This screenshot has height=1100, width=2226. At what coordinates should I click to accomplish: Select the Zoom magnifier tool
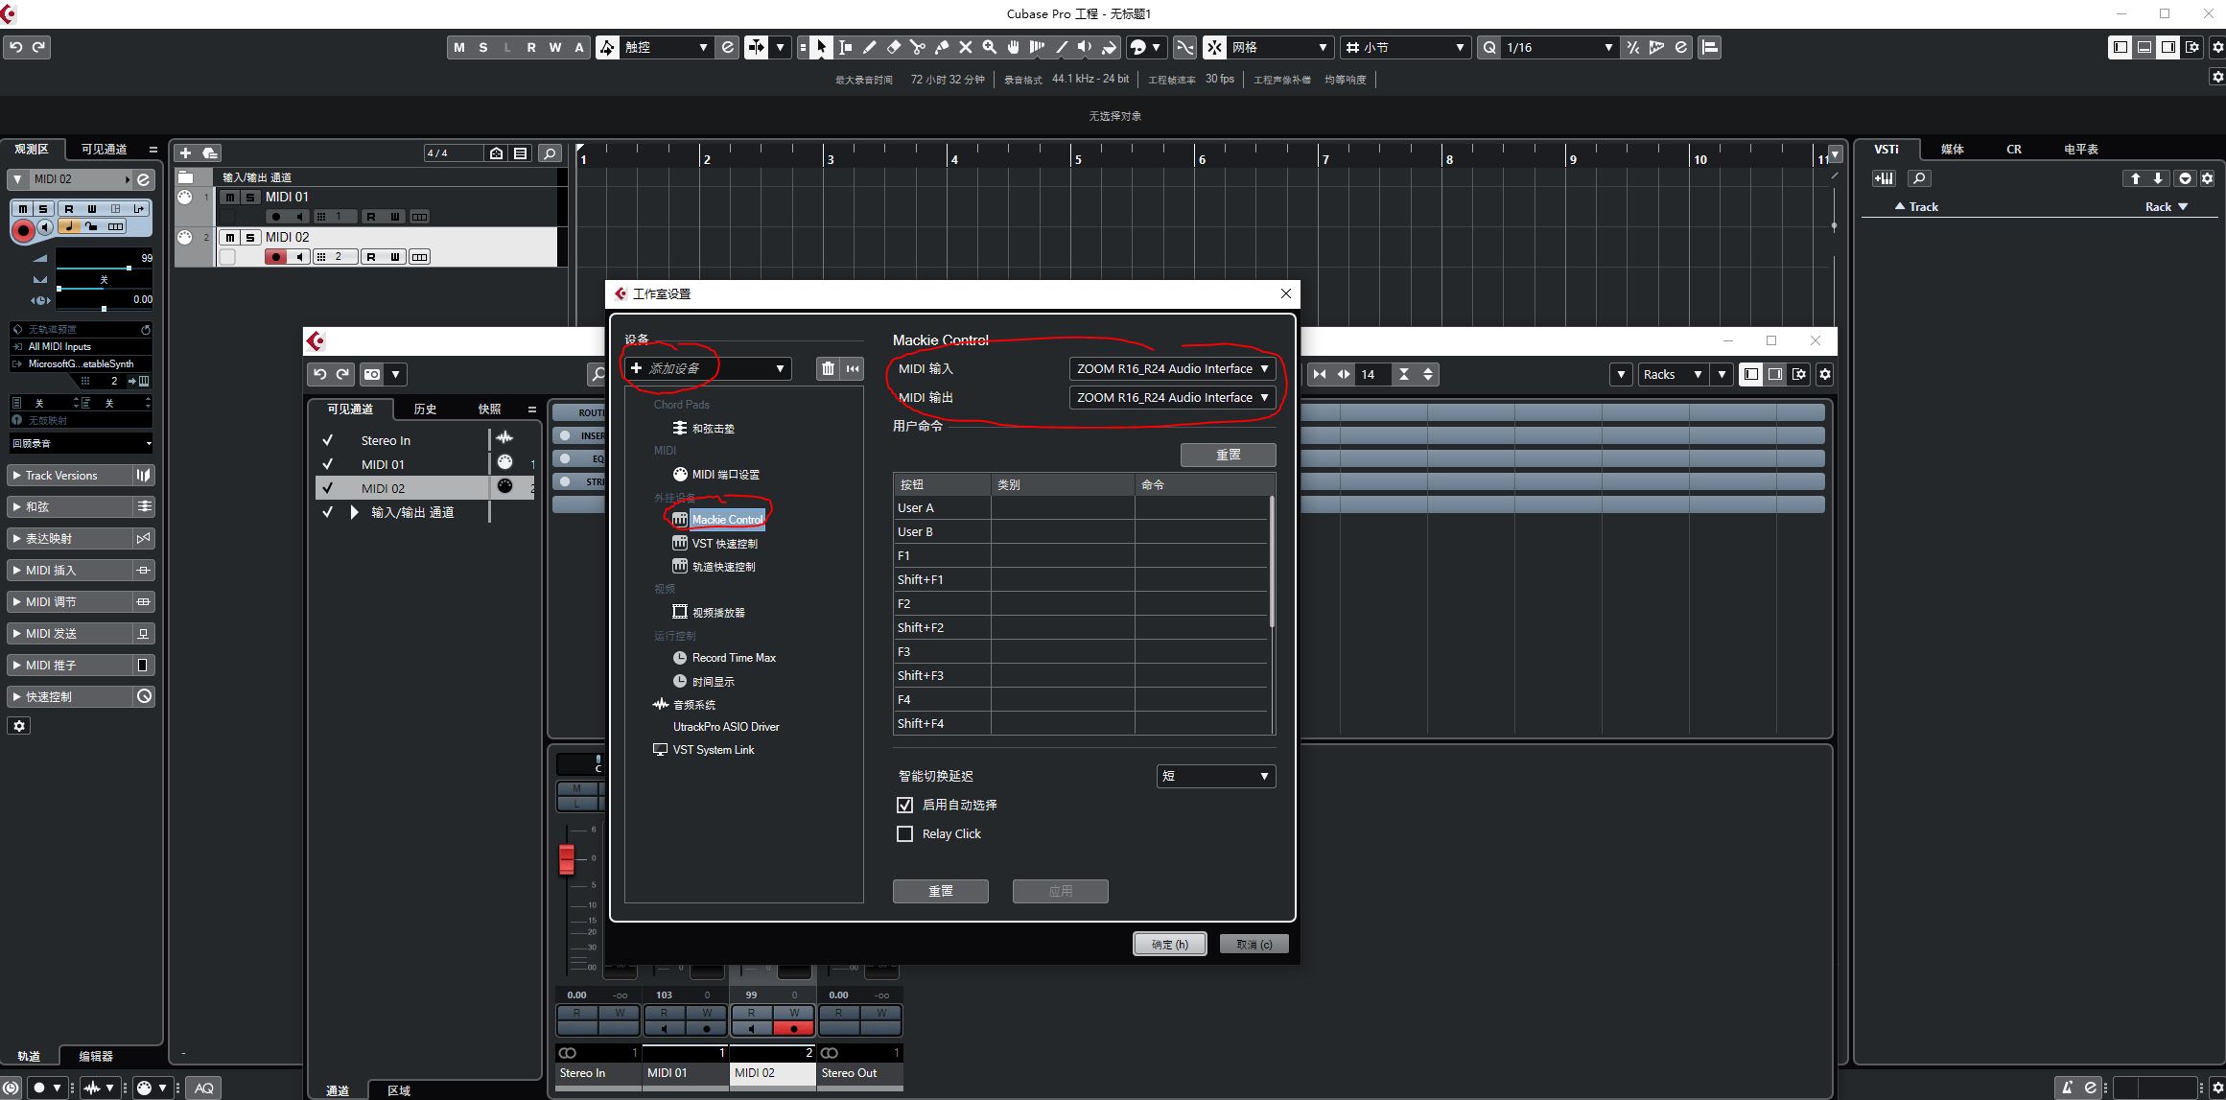tap(989, 47)
